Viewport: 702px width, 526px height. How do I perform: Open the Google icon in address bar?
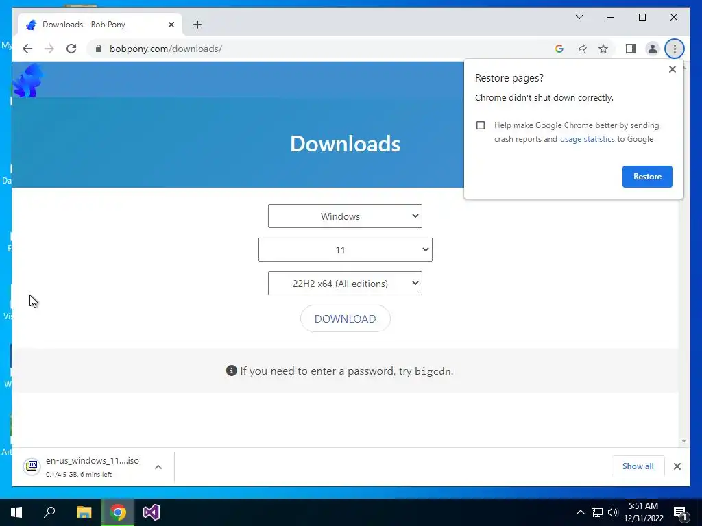tap(559, 49)
